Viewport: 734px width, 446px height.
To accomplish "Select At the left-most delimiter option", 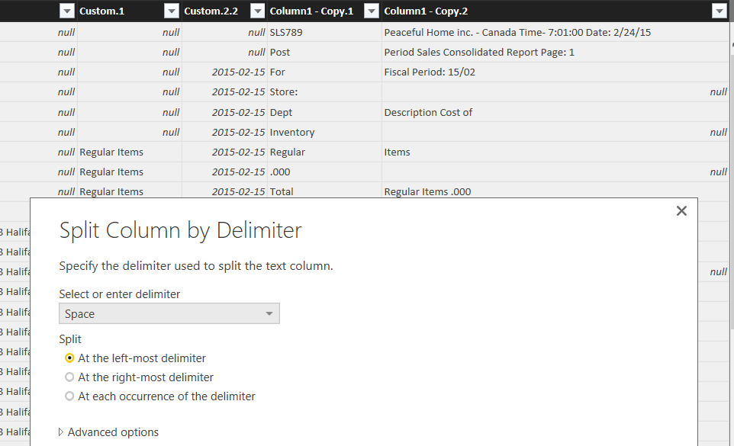I will pos(70,358).
